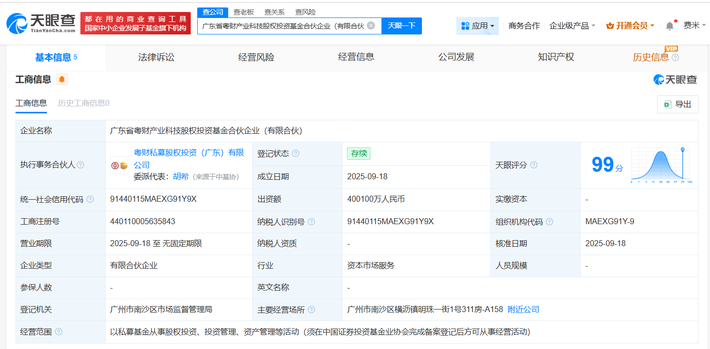Switch to the 法律诉讼 tab
710x349 pixels.
[156, 57]
